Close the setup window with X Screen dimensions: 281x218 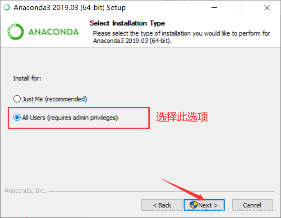tap(267, 8)
